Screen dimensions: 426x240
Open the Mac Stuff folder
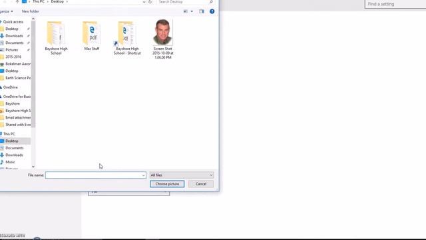click(92, 36)
